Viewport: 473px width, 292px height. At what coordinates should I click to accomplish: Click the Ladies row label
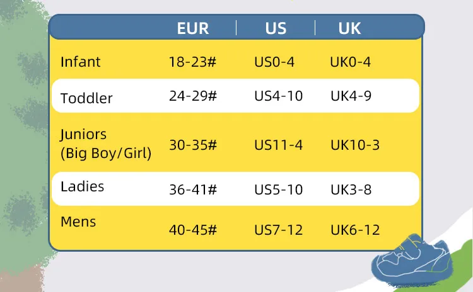click(x=82, y=187)
